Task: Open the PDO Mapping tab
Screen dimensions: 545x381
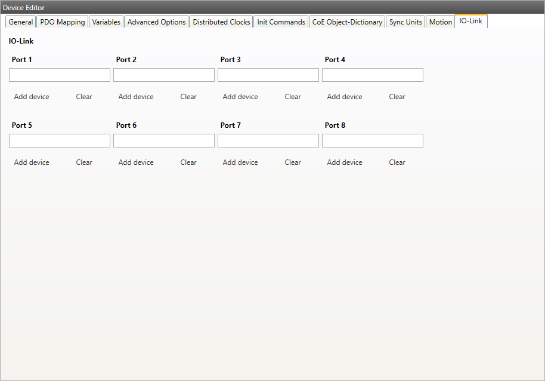Action: click(x=63, y=22)
